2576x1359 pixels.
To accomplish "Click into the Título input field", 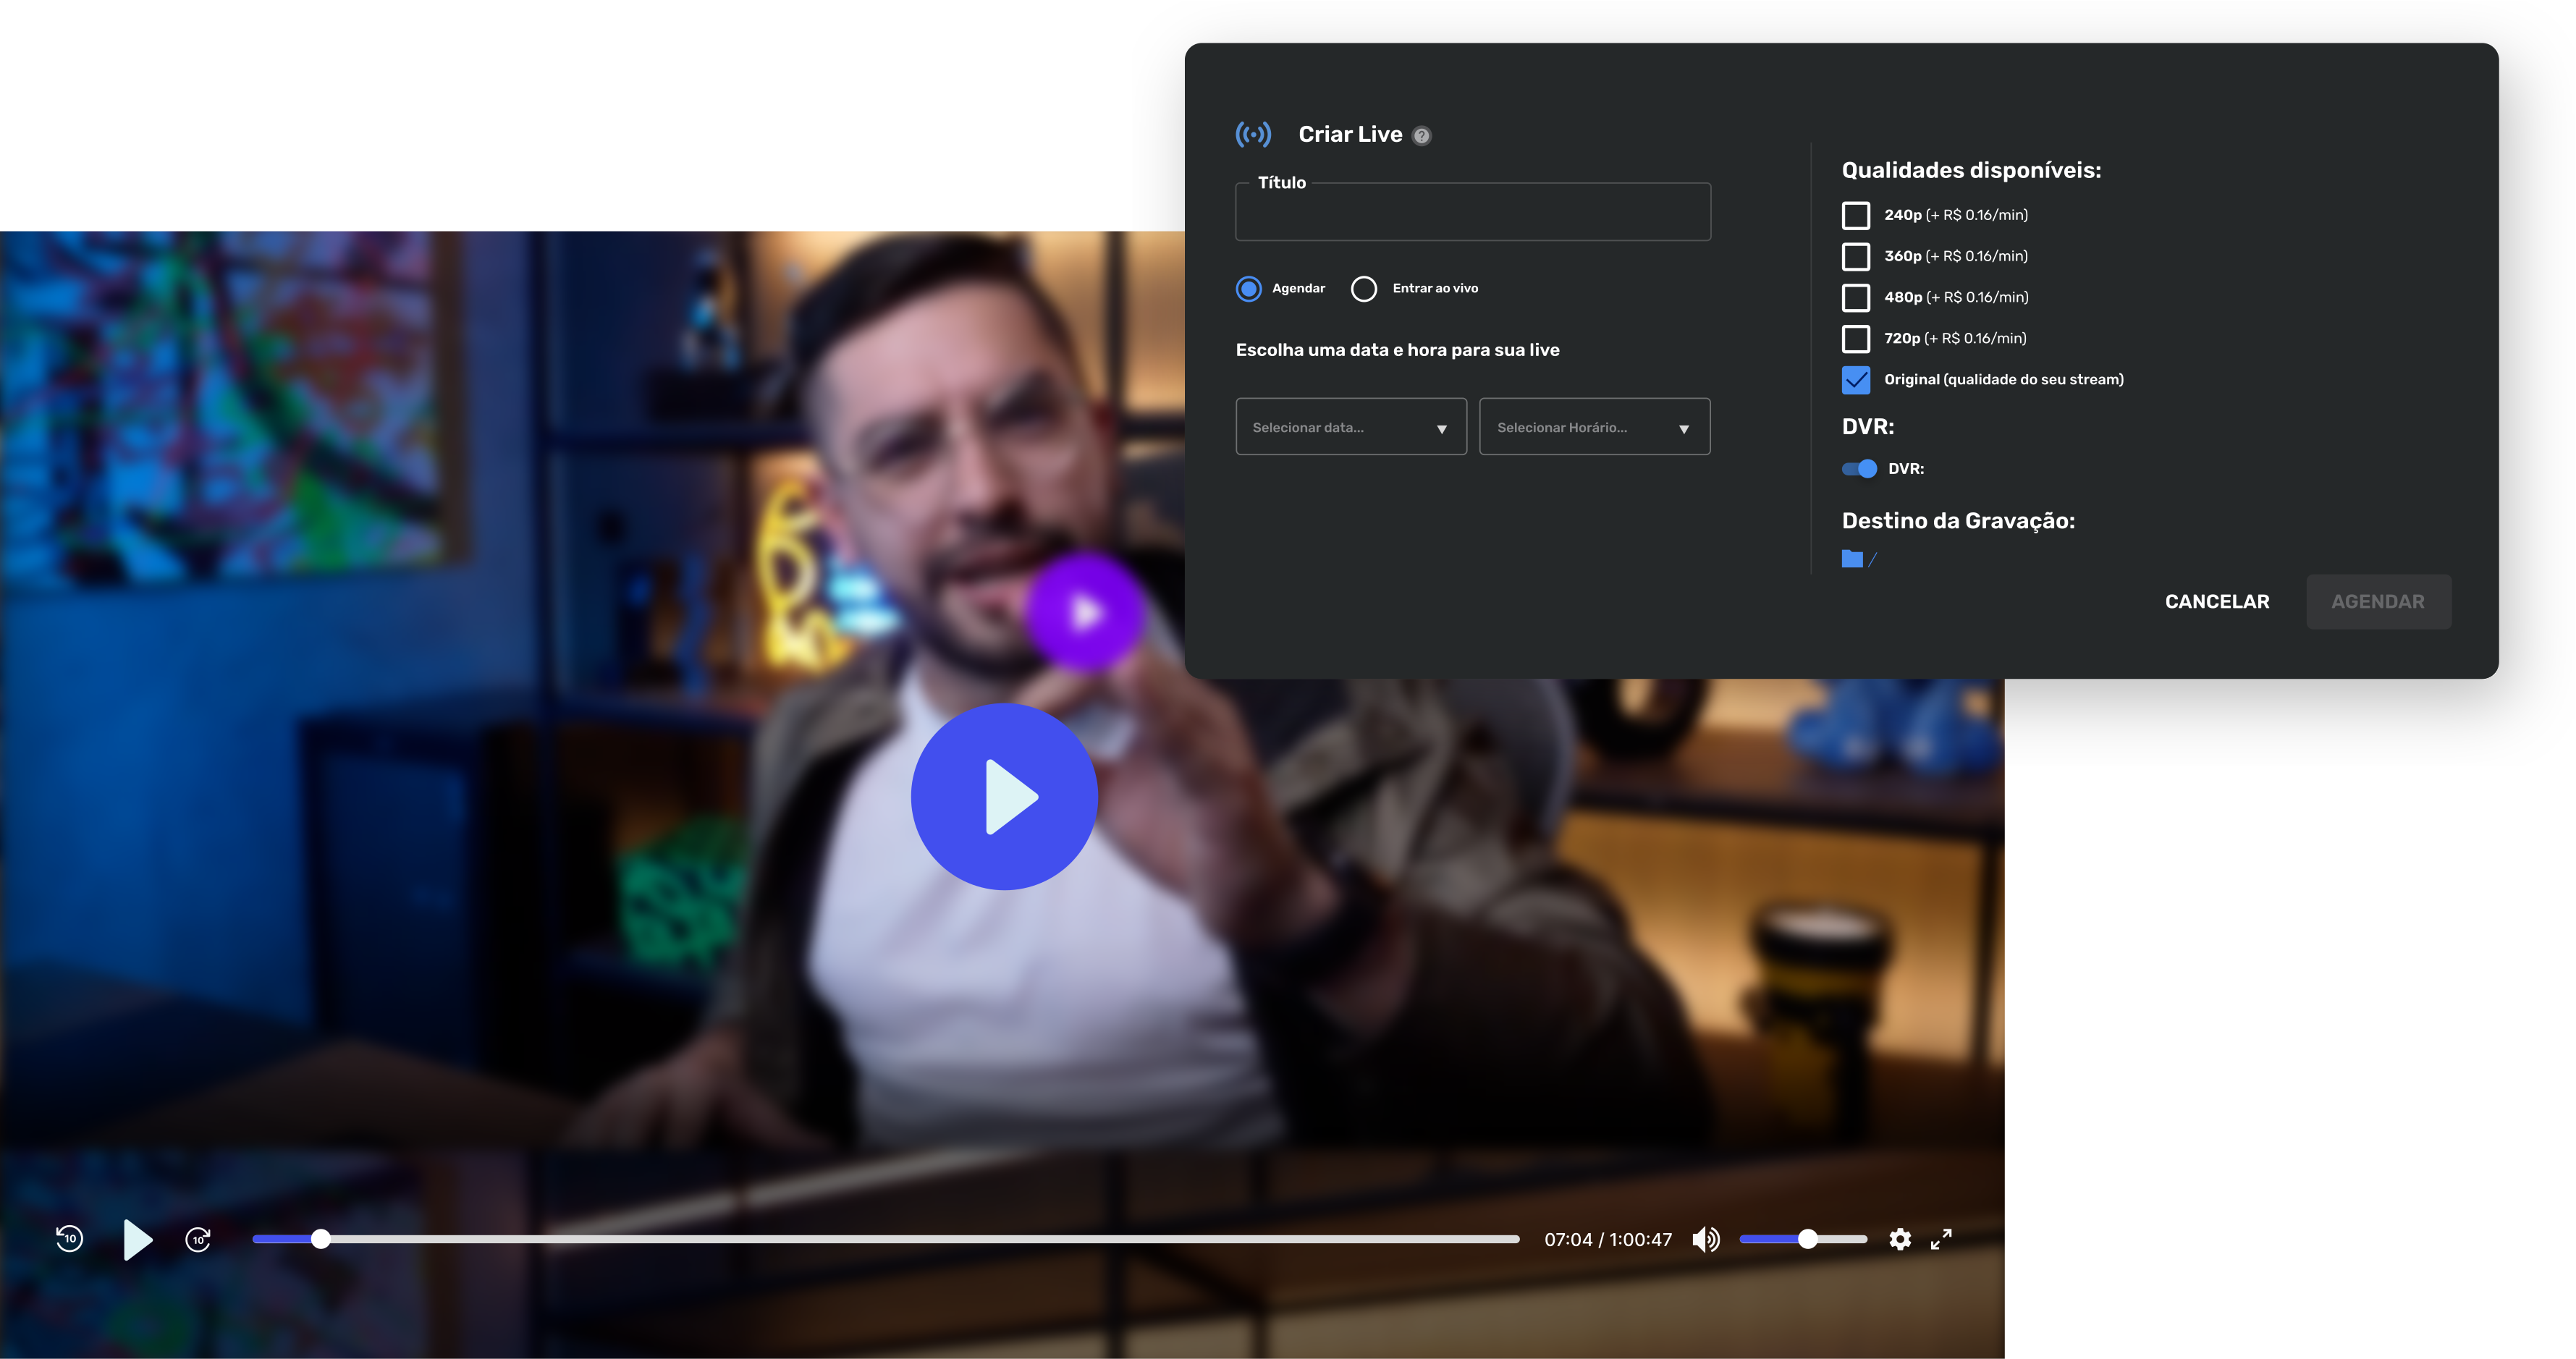I will (1473, 212).
